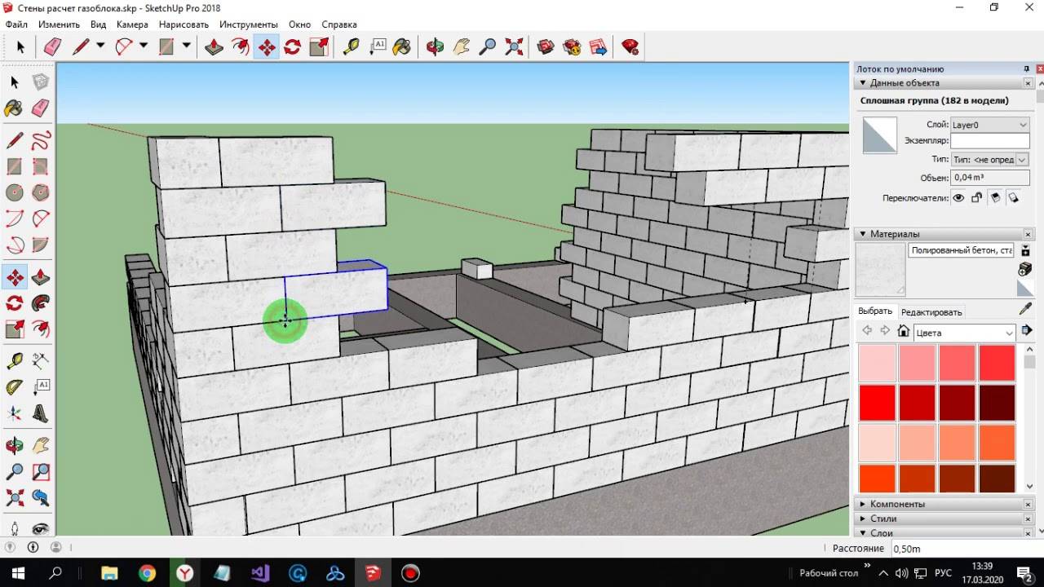Click the polished concrete material thumbnail
Viewport: 1044px width, 587px height.
(x=880, y=269)
